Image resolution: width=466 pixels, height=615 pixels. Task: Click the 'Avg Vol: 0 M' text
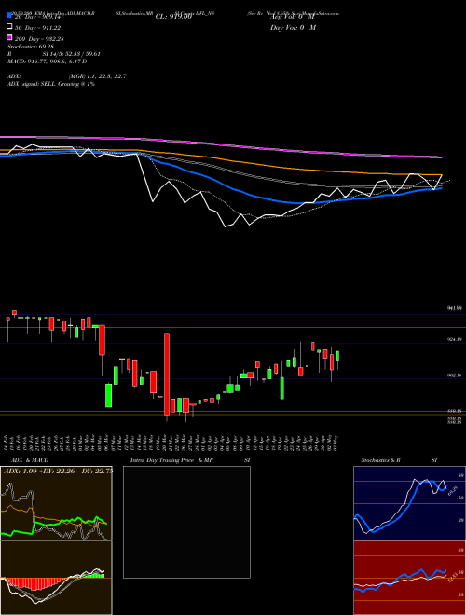pos(293,17)
